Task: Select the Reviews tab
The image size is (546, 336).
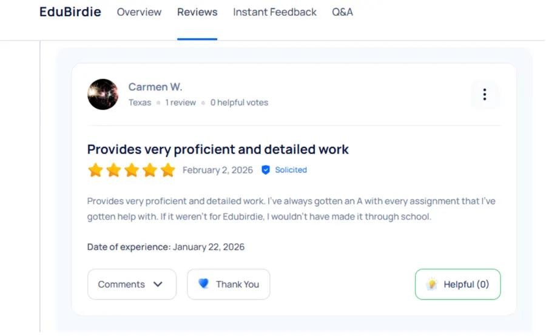Action: click(x=197, y=12)
